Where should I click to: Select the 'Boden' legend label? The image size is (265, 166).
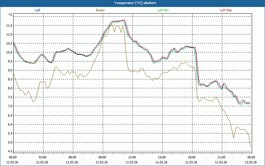click(x=100, y=10)
